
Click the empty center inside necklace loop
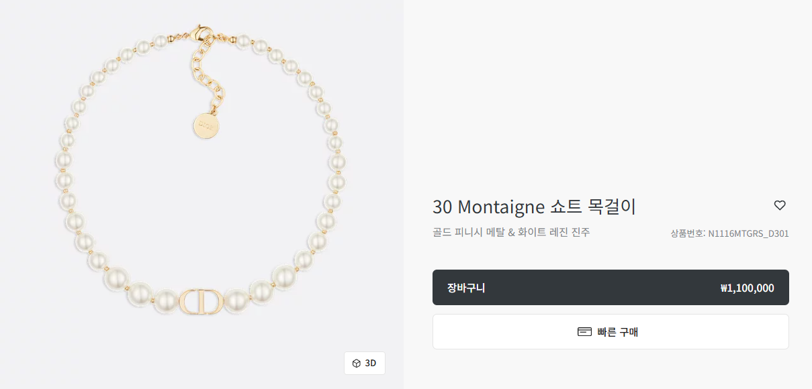click(x=201, y=201)
